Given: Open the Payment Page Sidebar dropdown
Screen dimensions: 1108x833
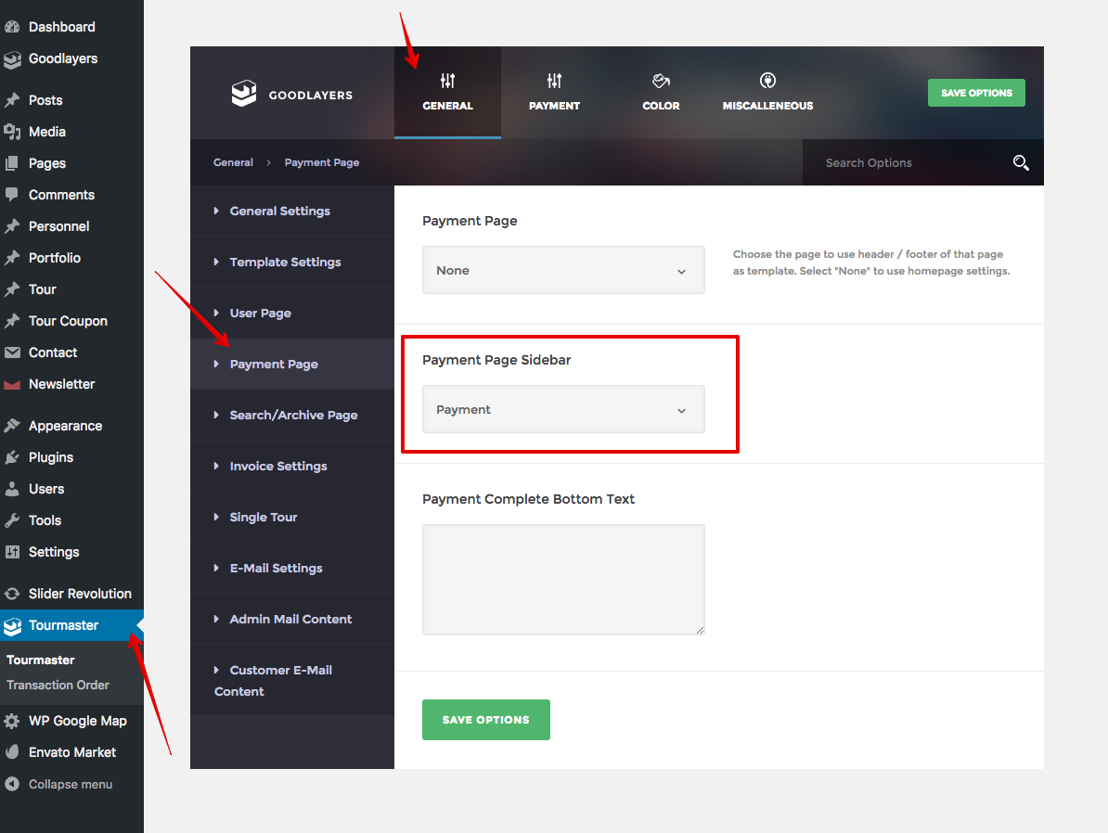Looking at the screenshot, I should [563, 410].
